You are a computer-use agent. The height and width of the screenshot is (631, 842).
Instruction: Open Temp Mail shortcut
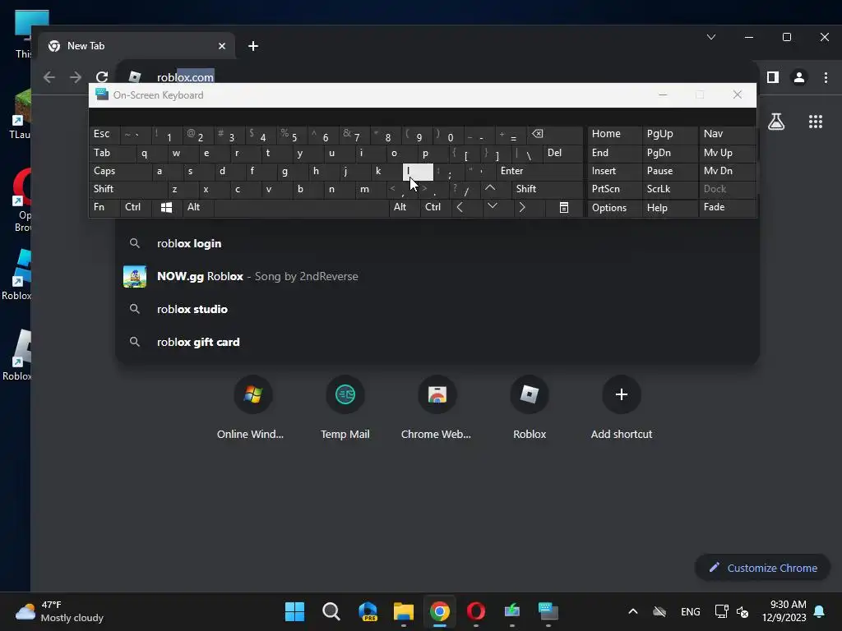[345, 409]
